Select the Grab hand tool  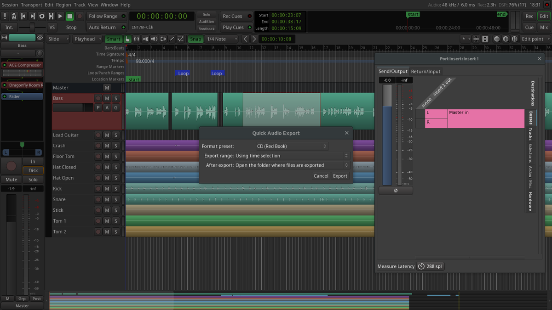tap(128, 39)
